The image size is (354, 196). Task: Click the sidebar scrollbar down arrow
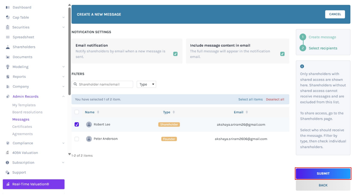(69, 154)
